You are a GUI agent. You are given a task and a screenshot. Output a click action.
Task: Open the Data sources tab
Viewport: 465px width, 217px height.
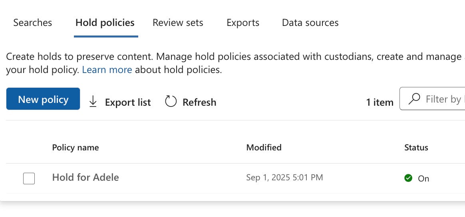310,23
